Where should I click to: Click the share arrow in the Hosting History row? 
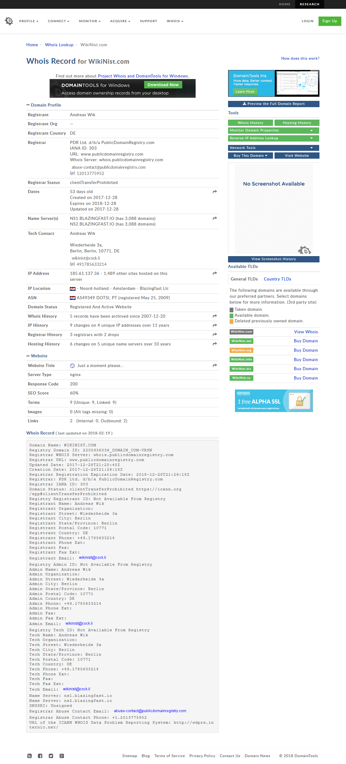click(x=215, y=344)
